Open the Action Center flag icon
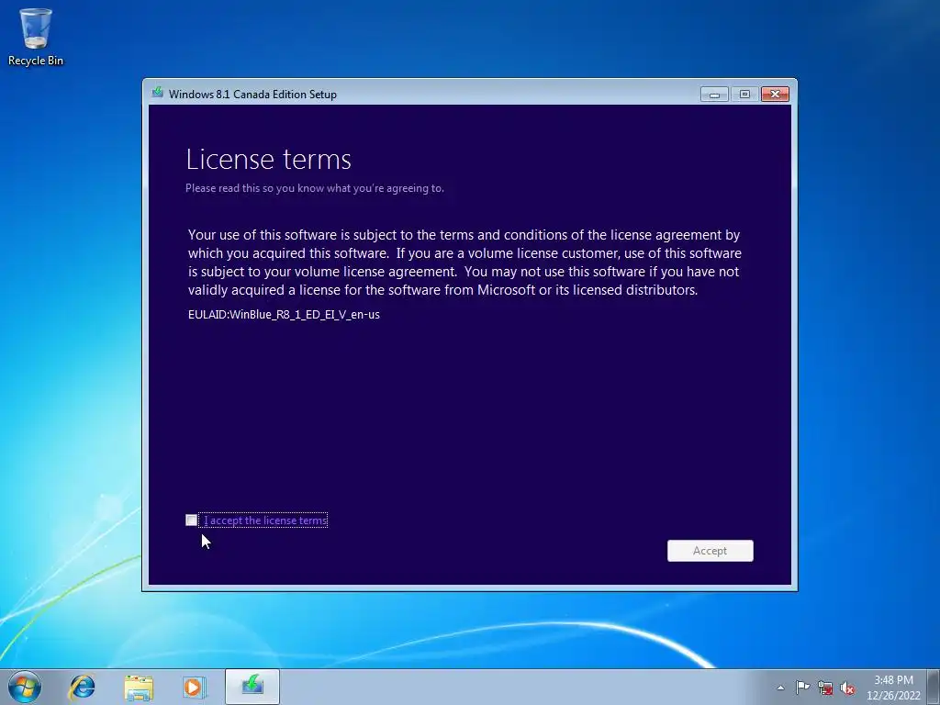 [802, 688]
